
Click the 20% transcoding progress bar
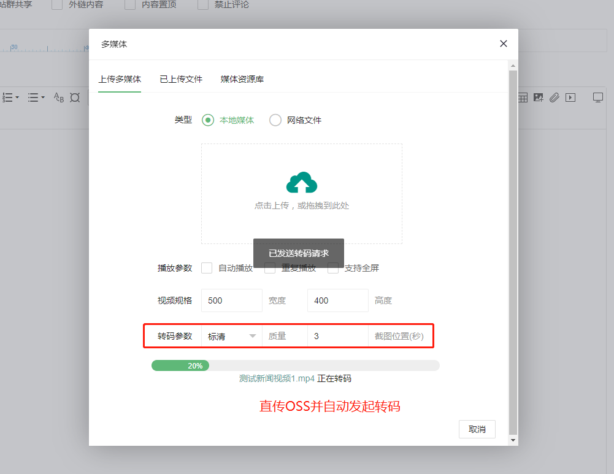click(x=296, y=365)
